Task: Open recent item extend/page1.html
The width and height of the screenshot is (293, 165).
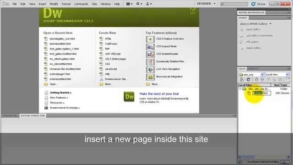Action: tap(60, 74)
